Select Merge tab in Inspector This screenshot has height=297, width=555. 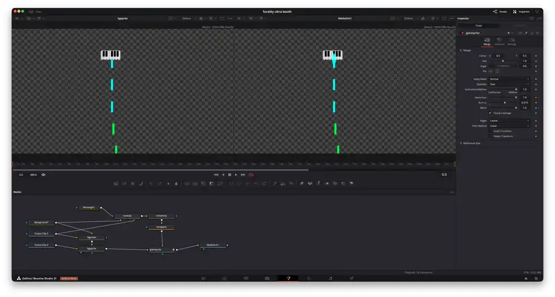pyautogui.click(x=487, y=42)
